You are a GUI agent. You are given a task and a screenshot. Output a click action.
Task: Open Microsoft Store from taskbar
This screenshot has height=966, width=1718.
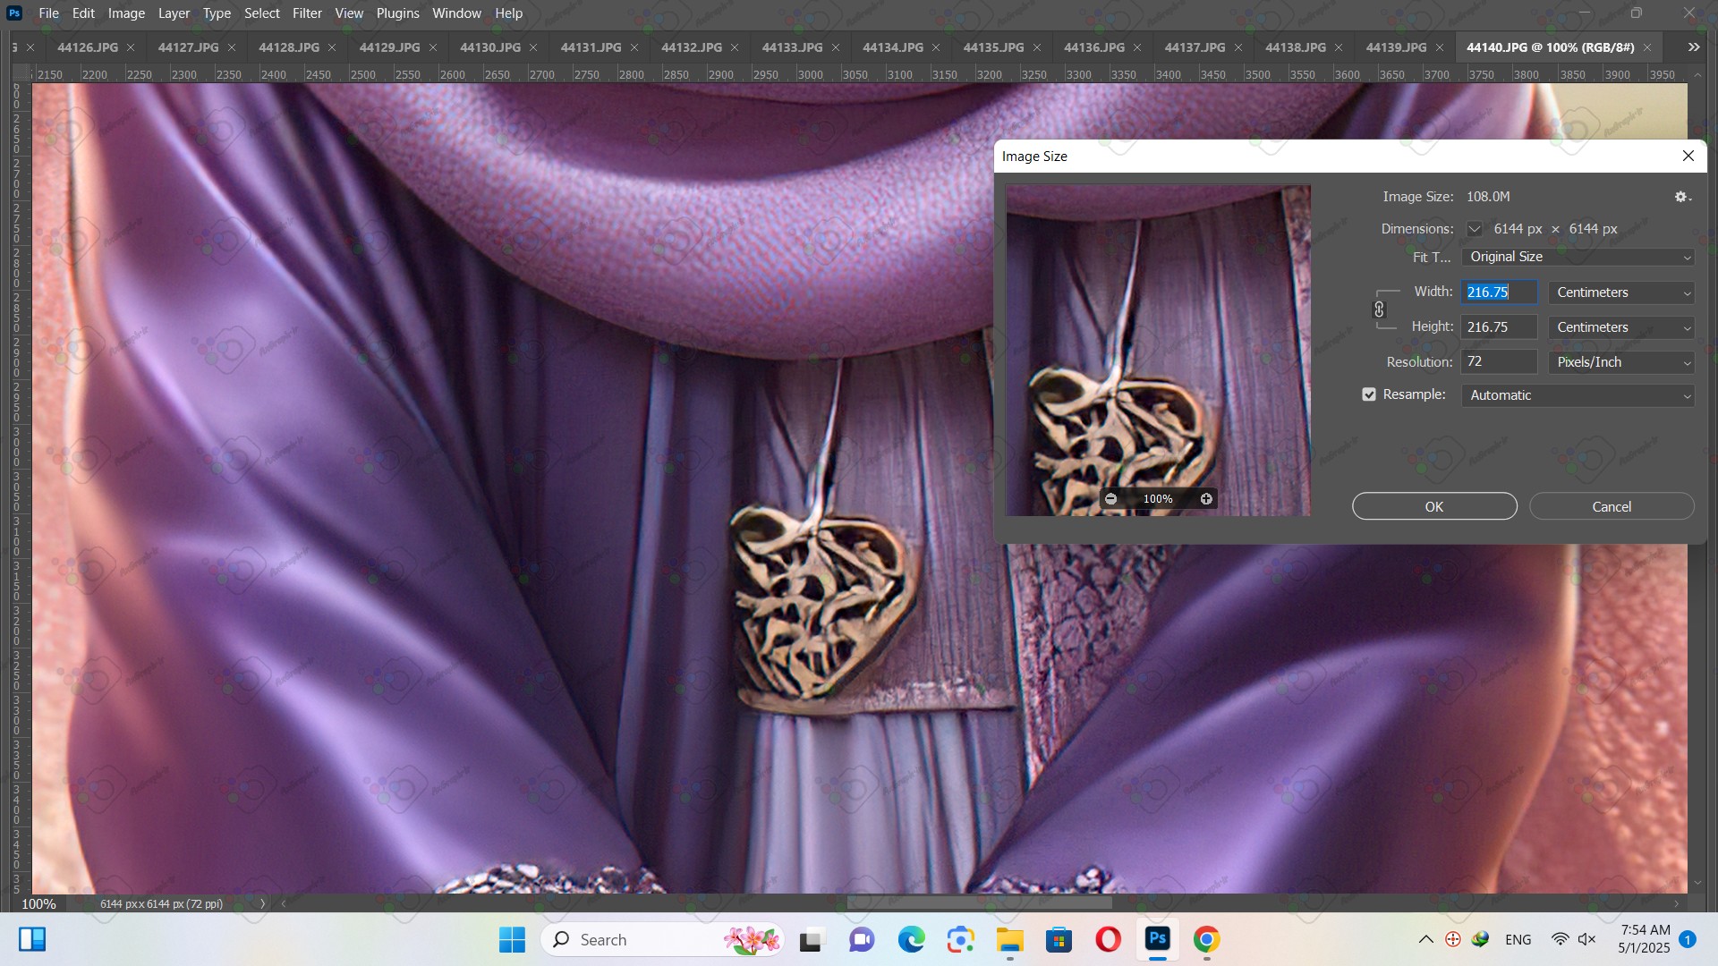click(x=1059, y=940)
